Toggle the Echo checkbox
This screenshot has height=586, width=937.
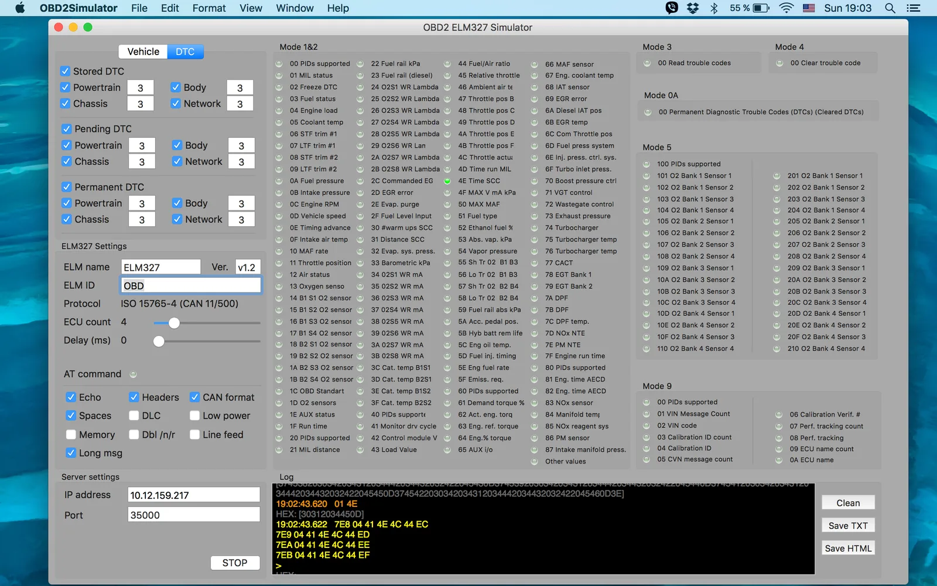[71, 397]
